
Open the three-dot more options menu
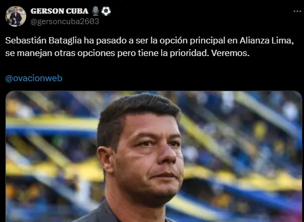(297, 12)
